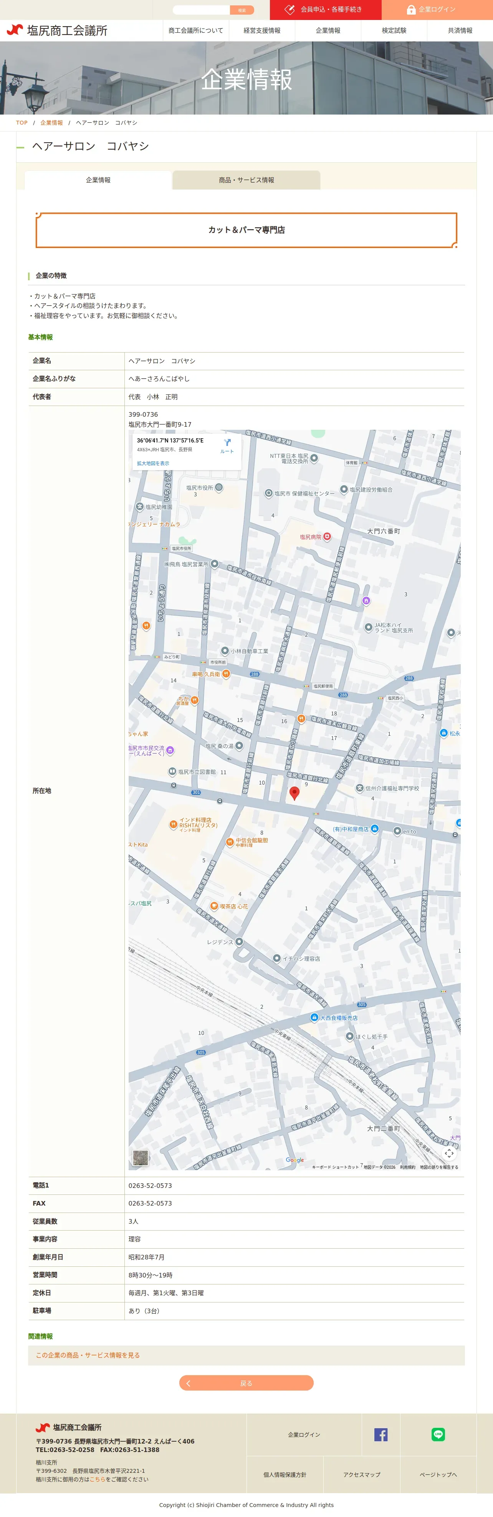Viewport: 493px width, 1517px height.
Task: Click the orange 戻る button
Action: coord(246,1383)
